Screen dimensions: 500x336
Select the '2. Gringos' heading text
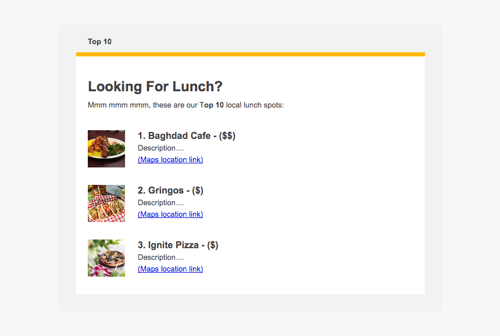(x=160, y=190)
